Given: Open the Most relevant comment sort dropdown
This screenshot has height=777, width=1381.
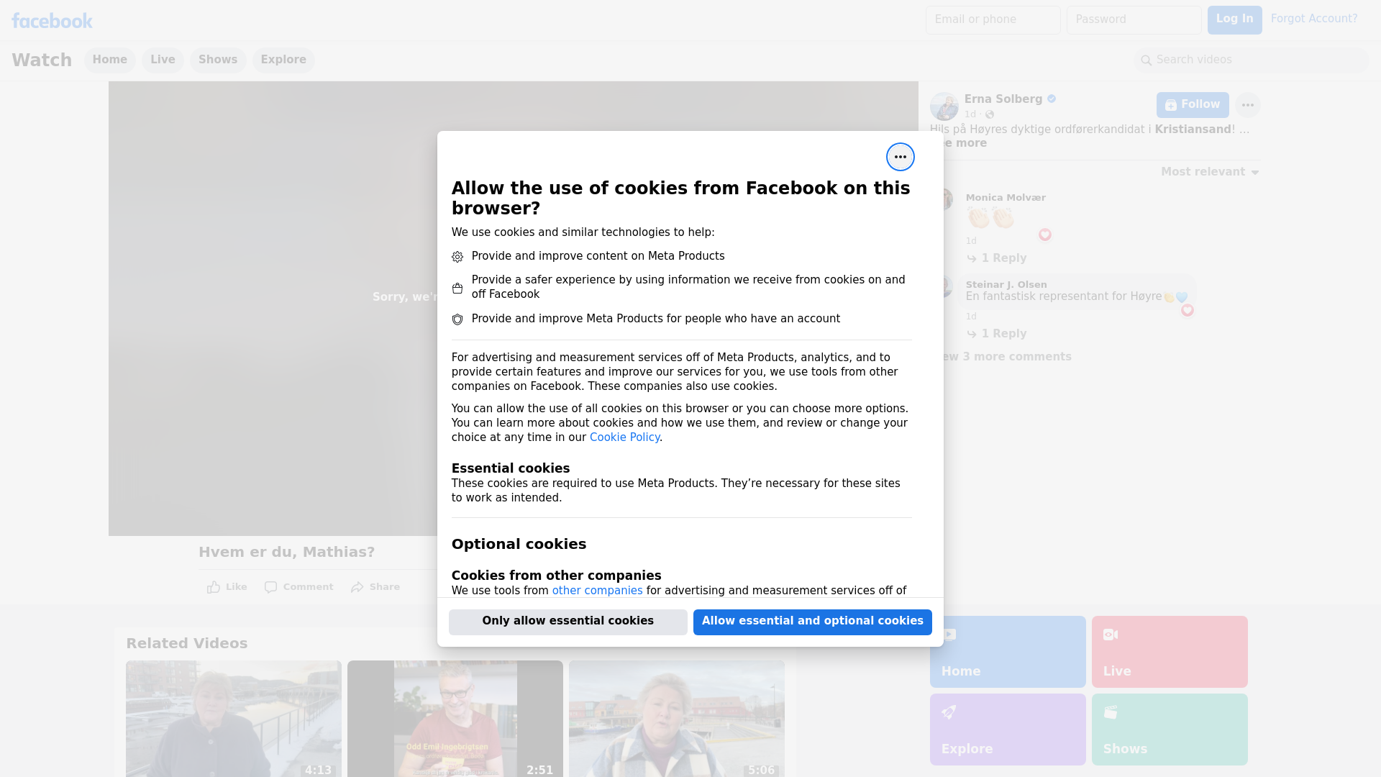Looking at the screenshot, I should (x=1210, y=172).
